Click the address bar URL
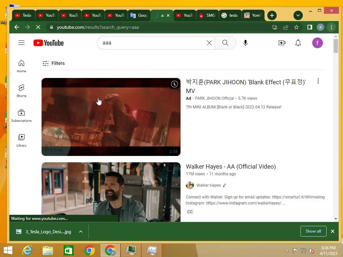 point(98,27)
